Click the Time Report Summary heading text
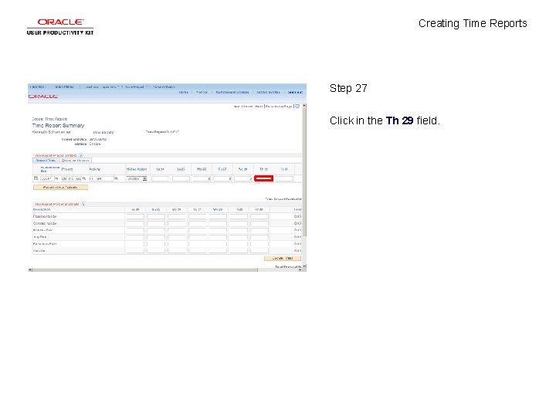 point(58,126)
